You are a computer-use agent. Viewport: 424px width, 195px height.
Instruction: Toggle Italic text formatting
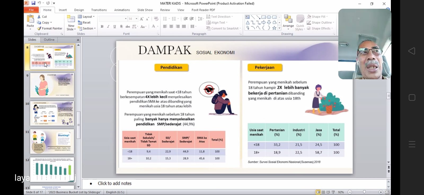(108, 26)
